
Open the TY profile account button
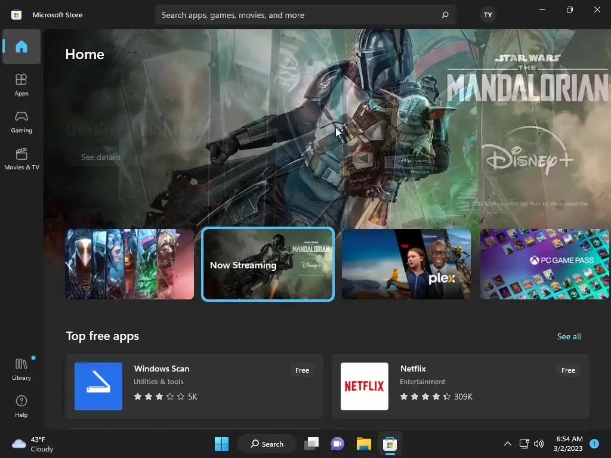pyautogui.click(x=488, y=15)
